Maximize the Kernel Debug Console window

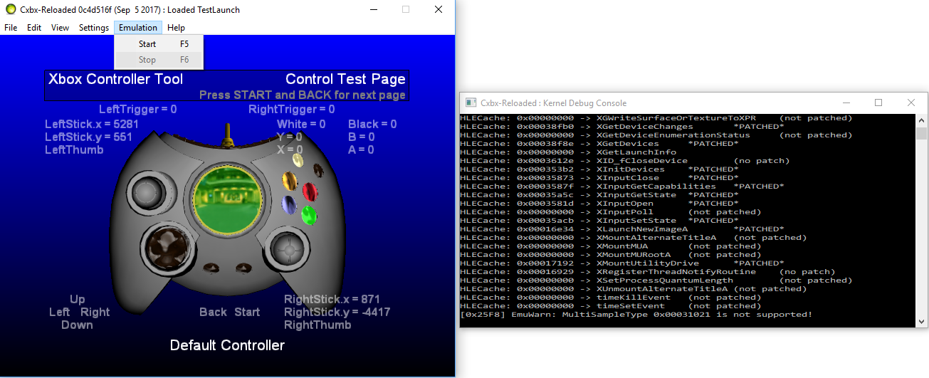(x=878, y=103)
